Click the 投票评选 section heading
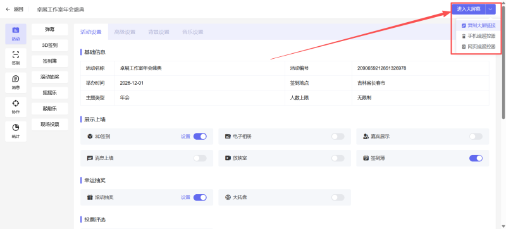 [x=95, y=220]
